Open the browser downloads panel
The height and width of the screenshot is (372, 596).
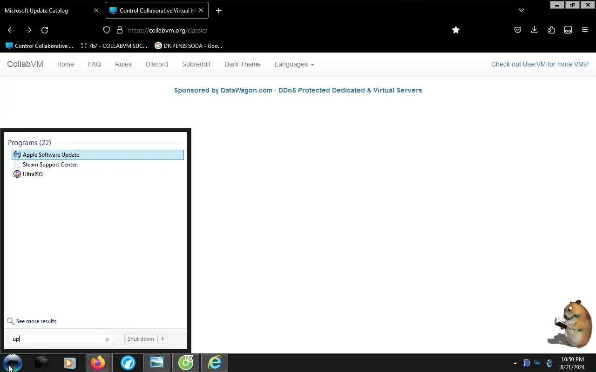pos(535,30)
